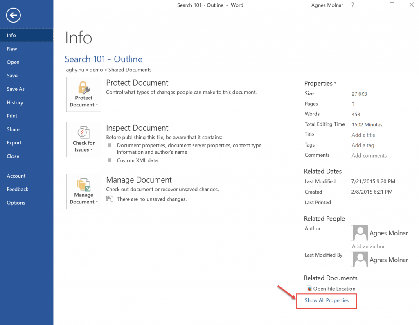Choose Save As in the sidebar

[27, 89]
